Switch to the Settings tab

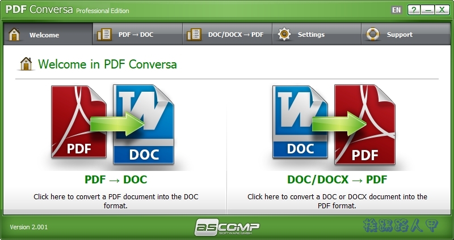[311, 35]
